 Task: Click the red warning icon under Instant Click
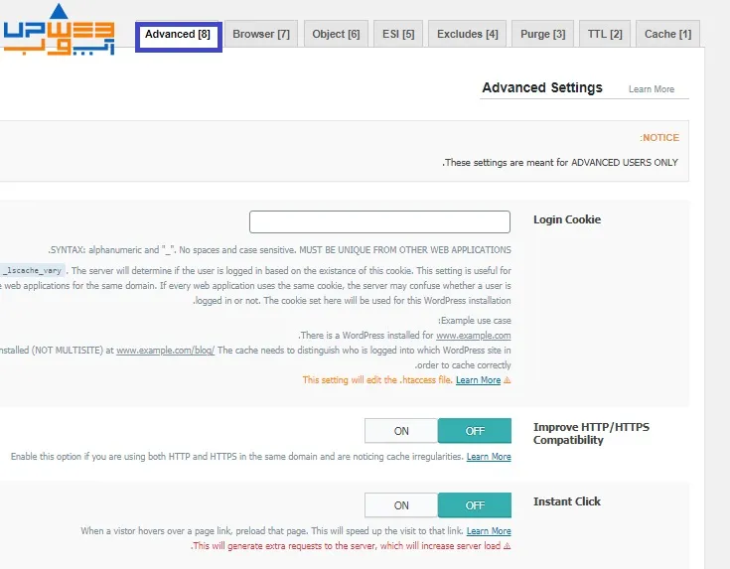507,546
